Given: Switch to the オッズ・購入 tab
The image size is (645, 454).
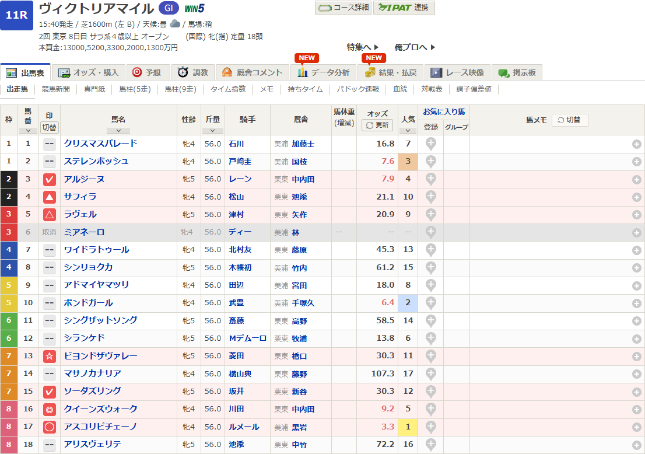Looking at the screenshot, I should [x=89, y=72].
